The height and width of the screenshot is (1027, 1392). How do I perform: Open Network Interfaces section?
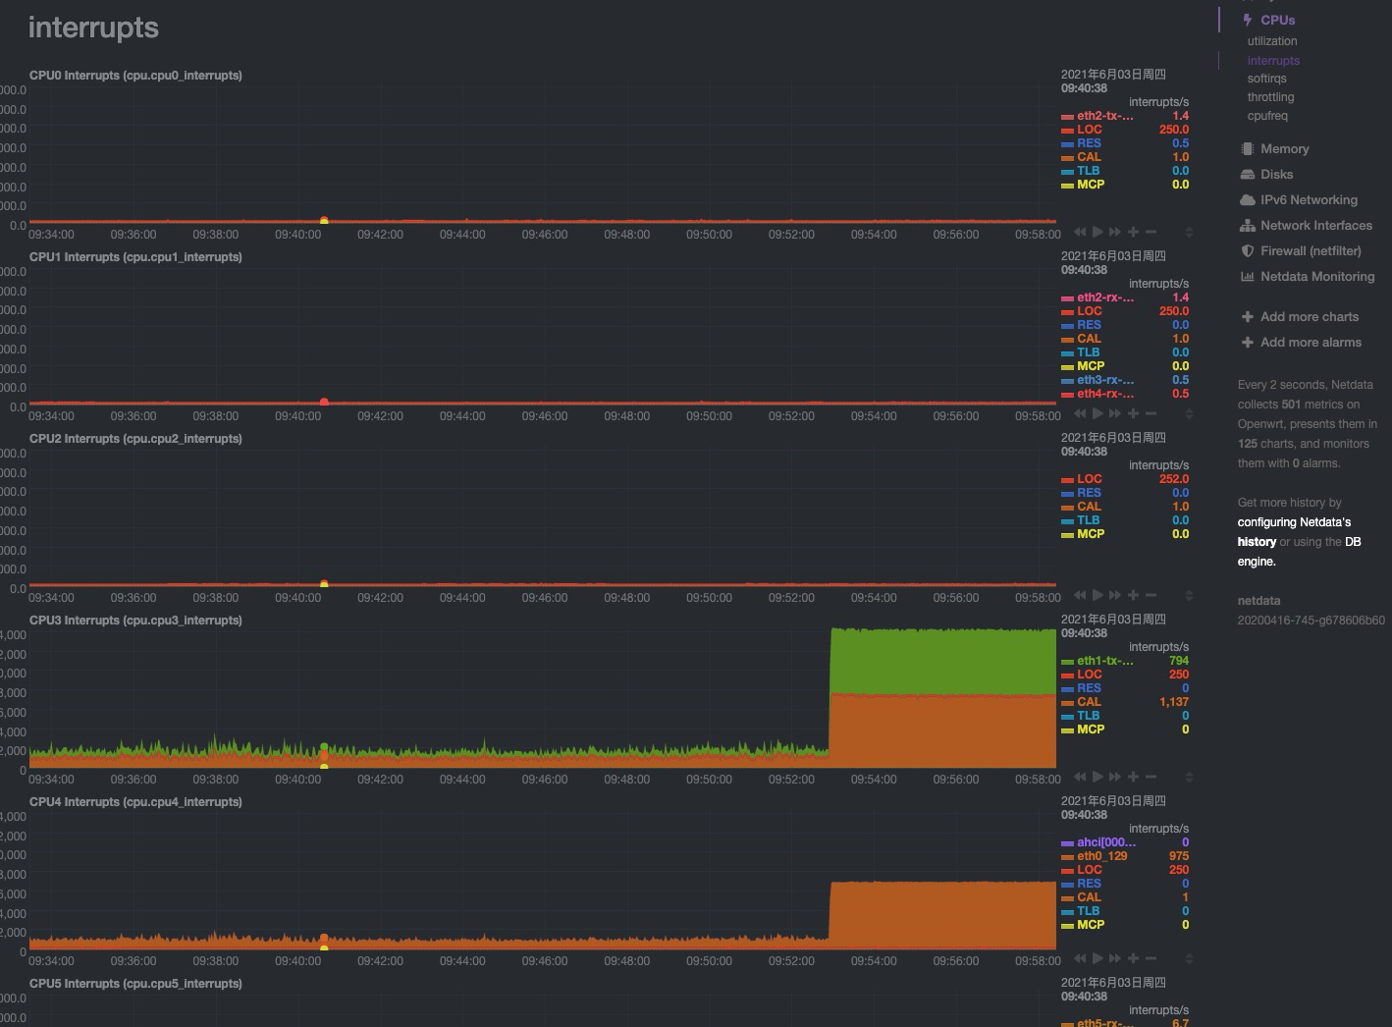pos(1316,226)
